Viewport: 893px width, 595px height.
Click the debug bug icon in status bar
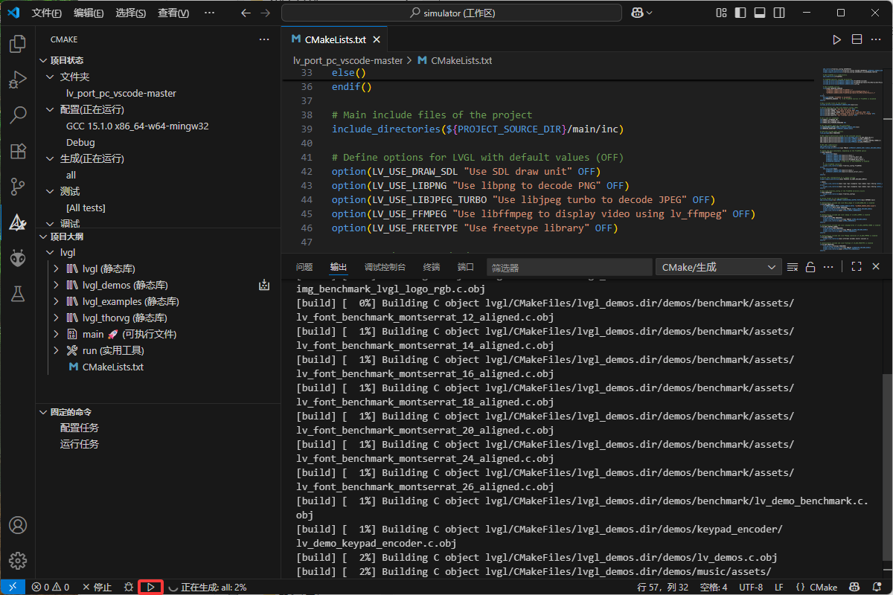[x=128, y=587]
